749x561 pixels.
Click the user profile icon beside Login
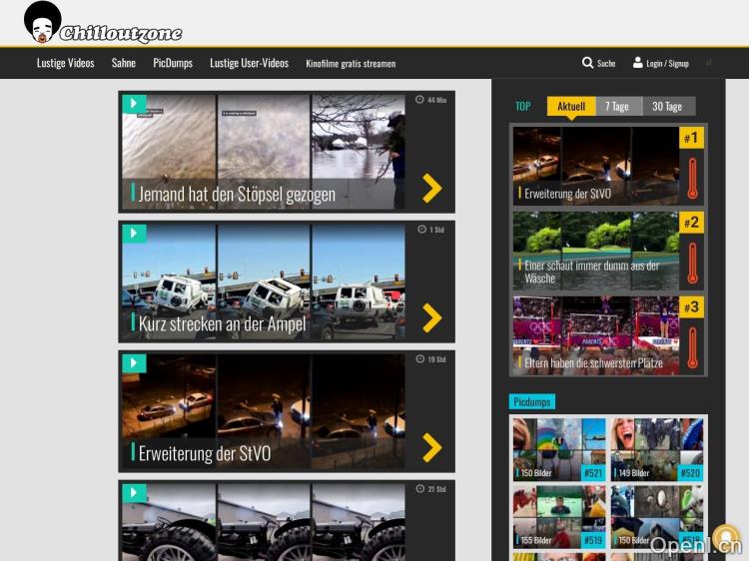click(x=638, y=63)
